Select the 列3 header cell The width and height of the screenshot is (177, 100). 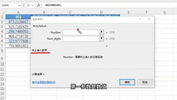(18, 17)
